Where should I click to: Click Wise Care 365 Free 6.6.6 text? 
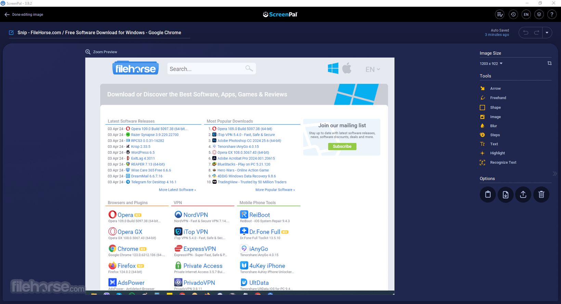(151, 170)
